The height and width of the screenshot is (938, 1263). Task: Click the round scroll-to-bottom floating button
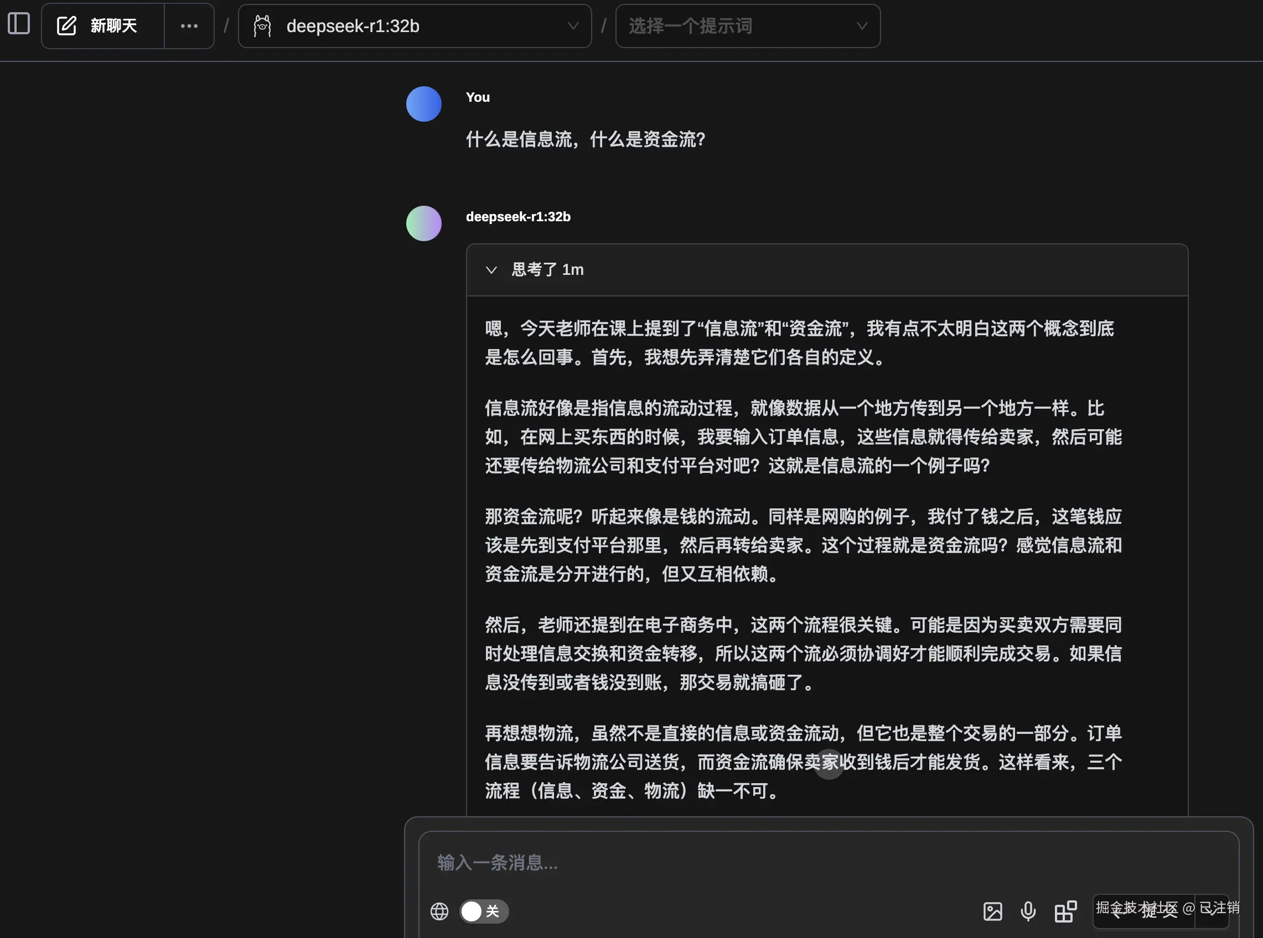click(x=829, y=764)
